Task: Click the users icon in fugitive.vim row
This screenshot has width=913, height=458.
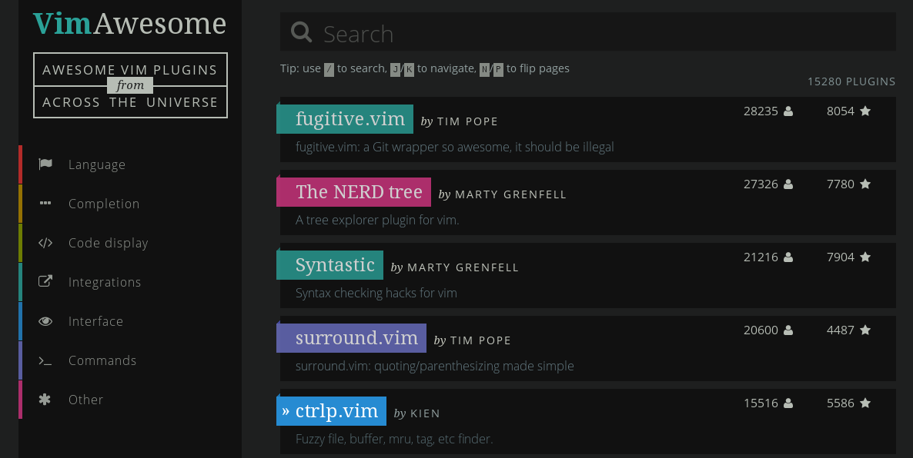Action: point(788,111)
